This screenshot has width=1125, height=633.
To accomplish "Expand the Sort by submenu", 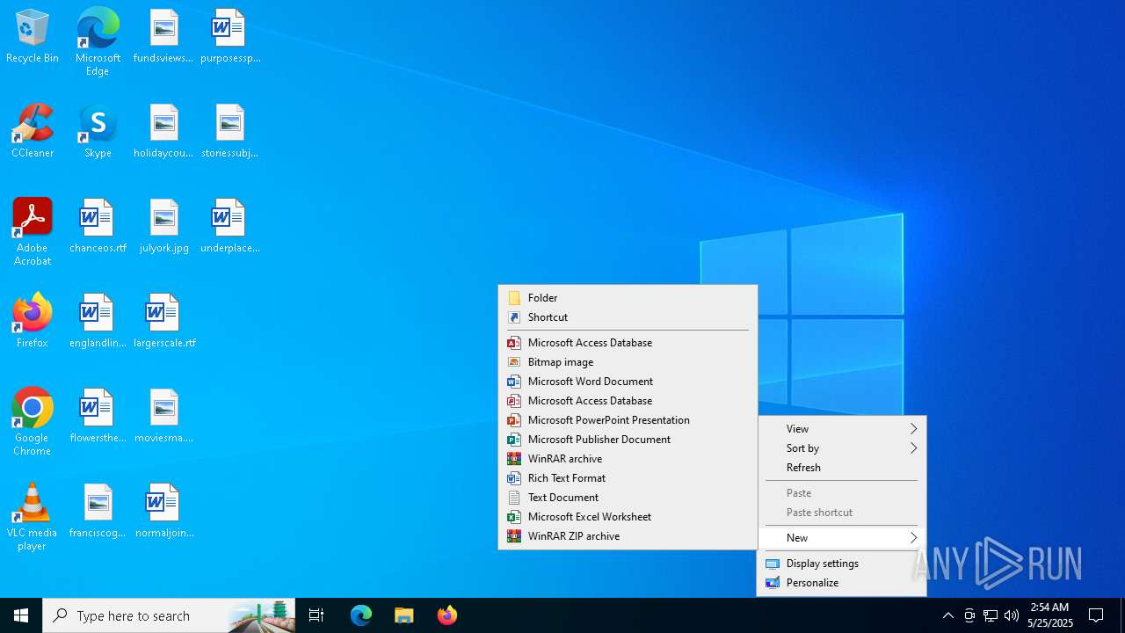I will tap(841, 448).
